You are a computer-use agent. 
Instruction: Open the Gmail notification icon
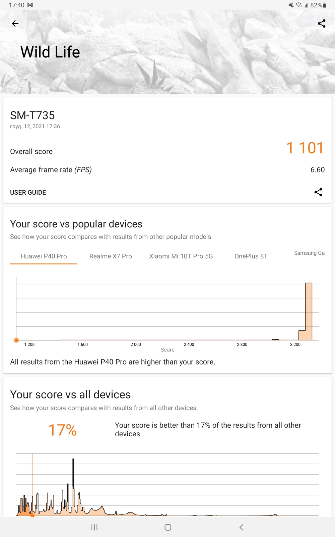(30, 5)
